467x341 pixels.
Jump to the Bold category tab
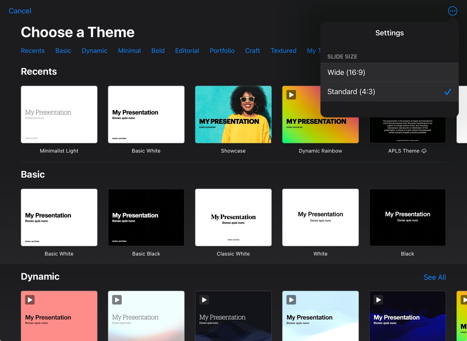[x=158, y=51]
